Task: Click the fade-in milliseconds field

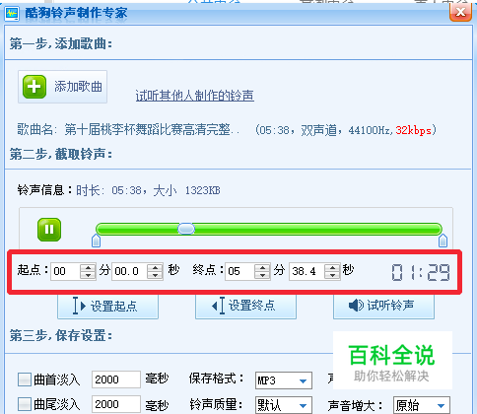Action: coord(116,379)
